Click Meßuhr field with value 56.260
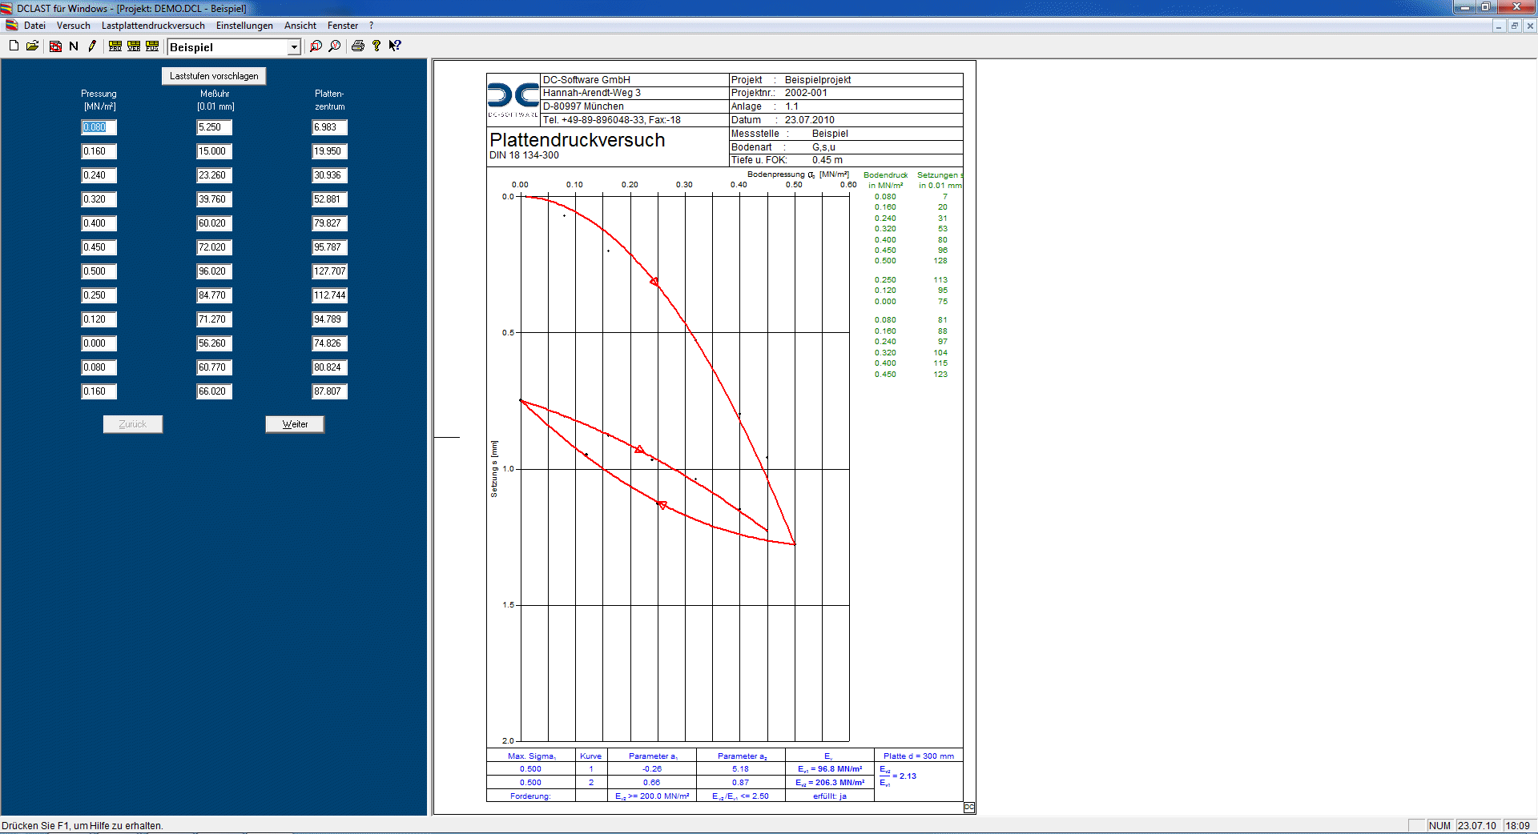Screen dimensions: 1538x834 [215, 343]
